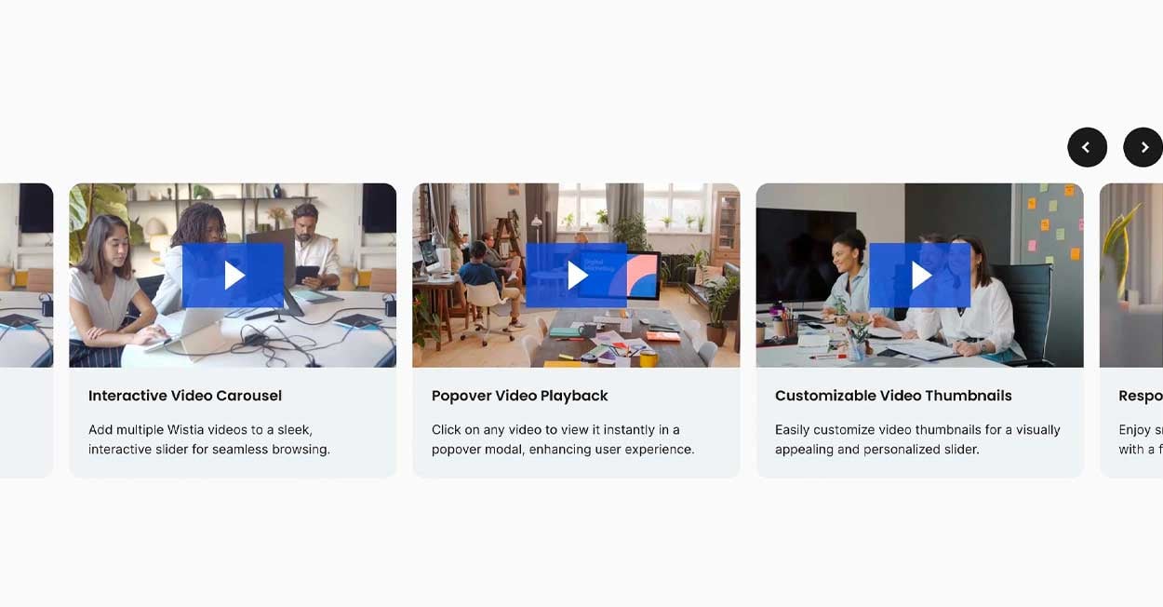Viewport: 1163px width, 607px height.
Task: Advance the carousel with the right chevron
Action: pyautogui.click(x=1143, y=147)
